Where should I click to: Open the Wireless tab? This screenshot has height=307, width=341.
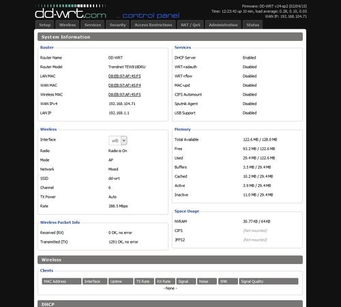(x=68, y=25)
